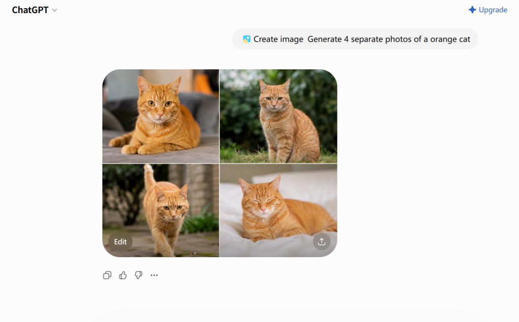Viewport: 519px width, 322px height.
Task: Open the photo of the cat walking on the path
Action: tap(161, 211)
